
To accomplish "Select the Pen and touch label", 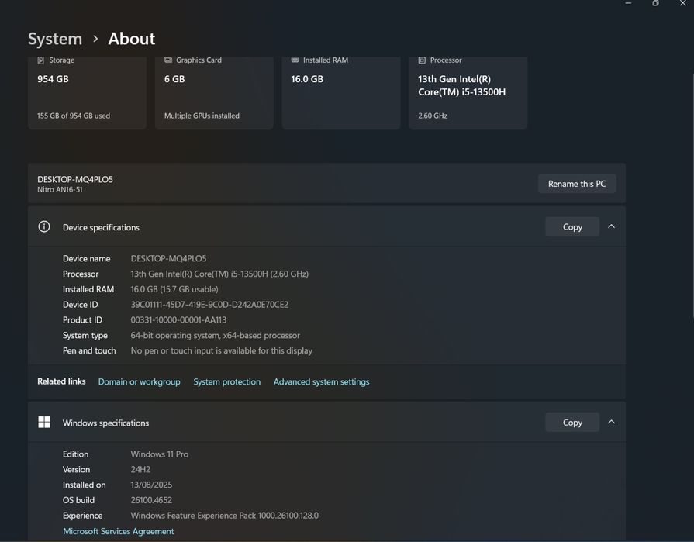I will coord(89,350).
